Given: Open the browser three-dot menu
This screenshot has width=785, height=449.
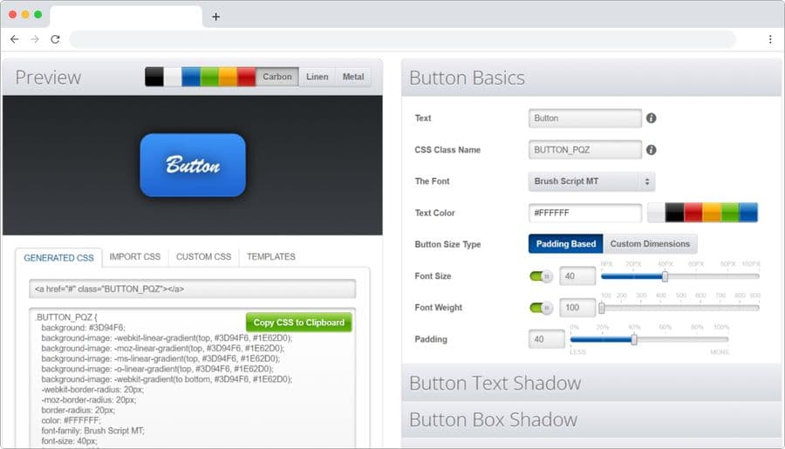Looking at the screenshot, I should [770, 39].
